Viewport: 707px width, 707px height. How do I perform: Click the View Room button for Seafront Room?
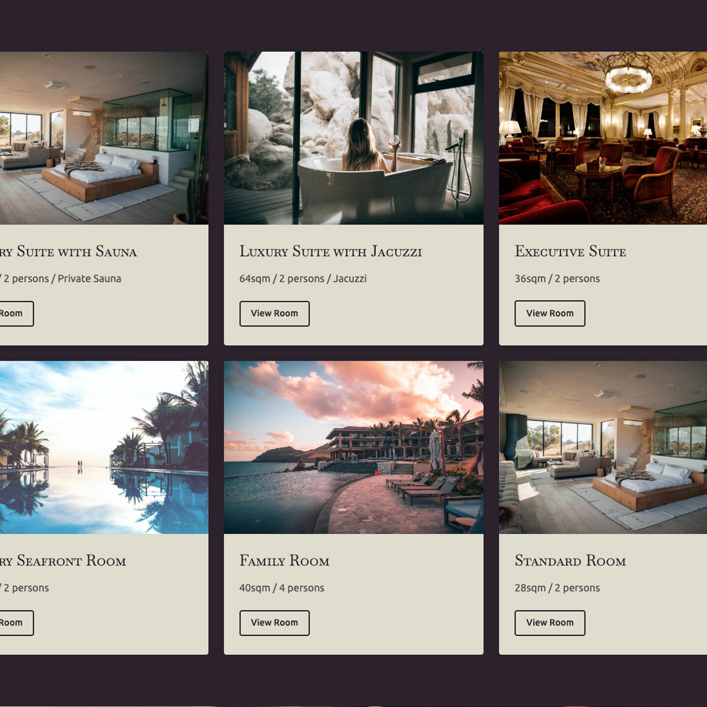pyautogui.click(x=17, y=623)
